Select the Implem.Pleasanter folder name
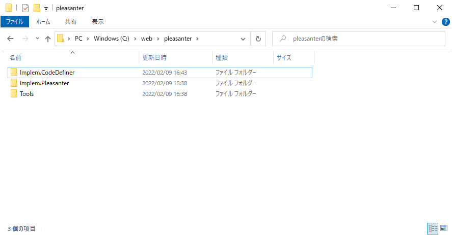Screen dimensions: 452x235 [44, 83]
